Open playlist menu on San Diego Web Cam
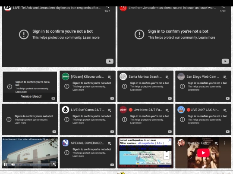233x174 pixels. (x=225, y=77)
